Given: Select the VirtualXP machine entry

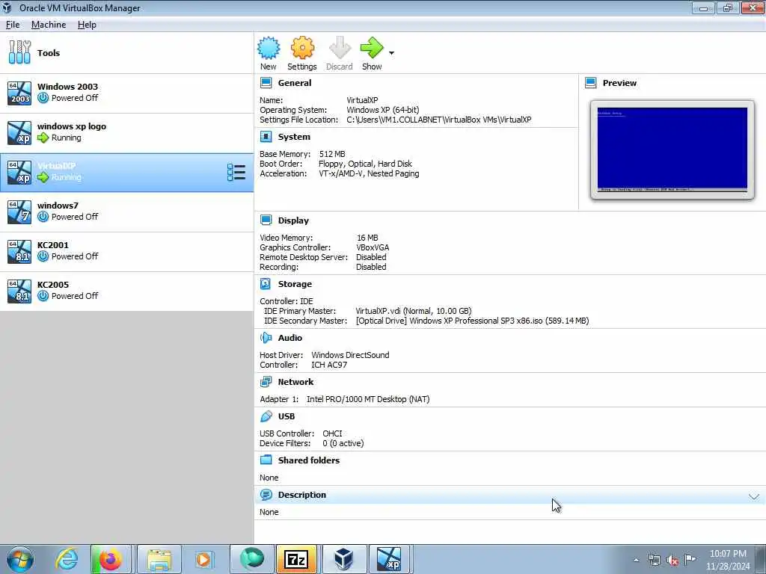Looking at the screenshot, I should click(x=126, y=172).
